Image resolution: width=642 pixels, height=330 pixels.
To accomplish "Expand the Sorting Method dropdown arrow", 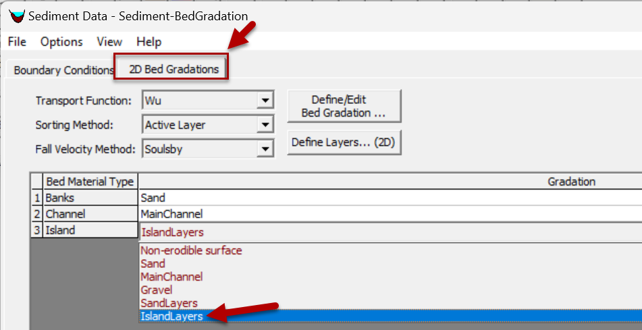I will (x=265, y=125).
